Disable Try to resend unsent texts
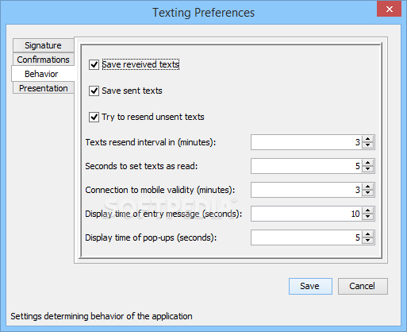Screen dimensions: 407x332 point(94,117)
